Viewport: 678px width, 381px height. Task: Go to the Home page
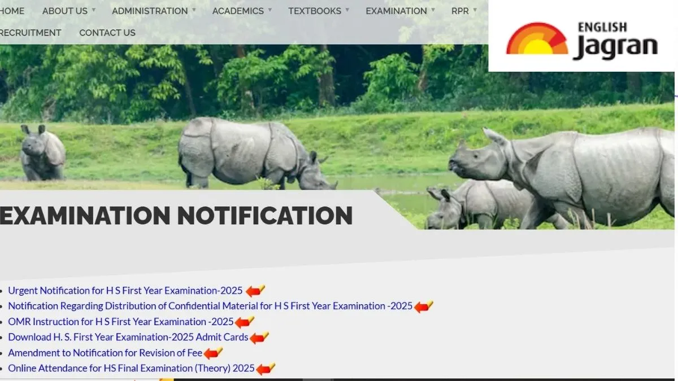click(x=12, y=11)
